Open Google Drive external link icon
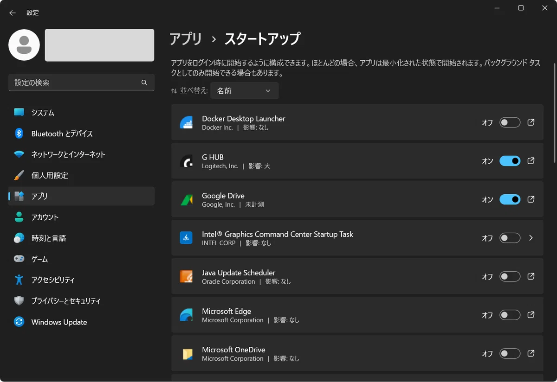The image size is (557, 382). click(531, 199)
